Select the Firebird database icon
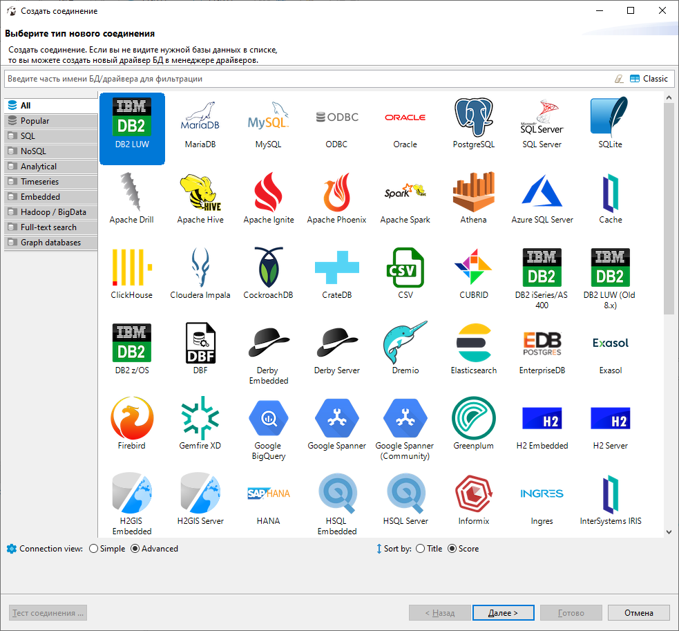679x631 pixels. tap(131, 420)
